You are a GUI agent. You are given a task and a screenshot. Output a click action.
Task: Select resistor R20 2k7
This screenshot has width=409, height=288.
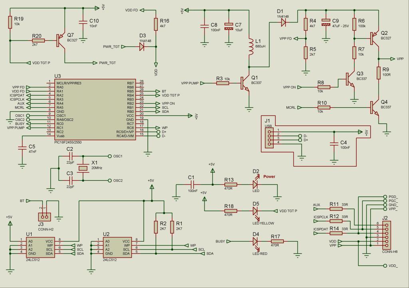pos(38,40)
